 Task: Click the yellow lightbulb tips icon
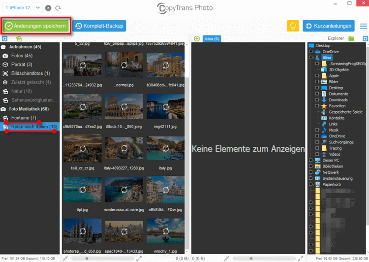293,26
